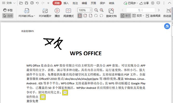
Task: Click the 欢迎使用WPS header text
Action: pyautogui.click(x=27, y=31)
